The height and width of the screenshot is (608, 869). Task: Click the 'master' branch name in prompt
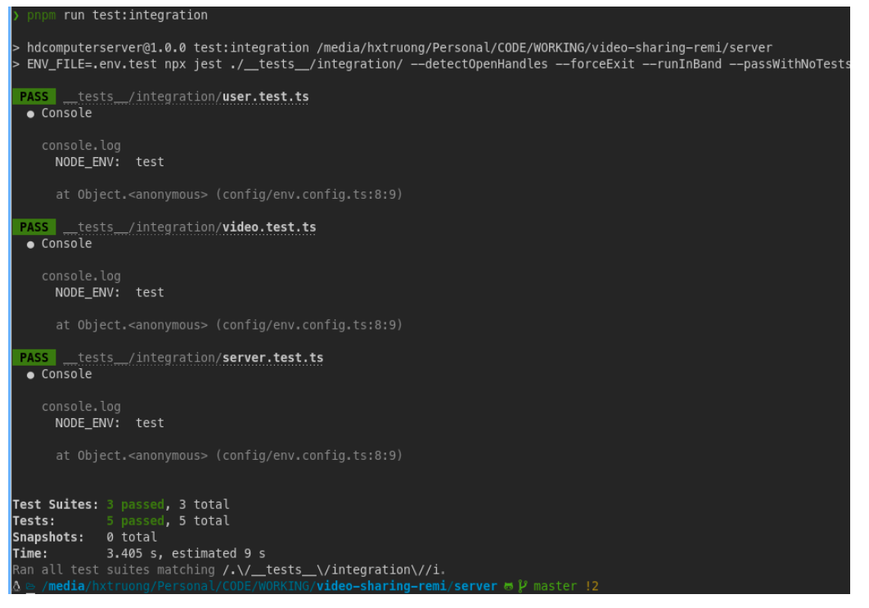(x=555, y=587)
